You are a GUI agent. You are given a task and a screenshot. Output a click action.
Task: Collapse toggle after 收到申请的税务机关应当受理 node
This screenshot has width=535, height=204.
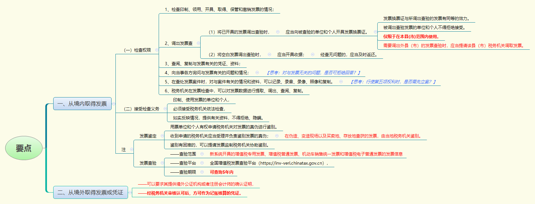[x=277, y=136]
